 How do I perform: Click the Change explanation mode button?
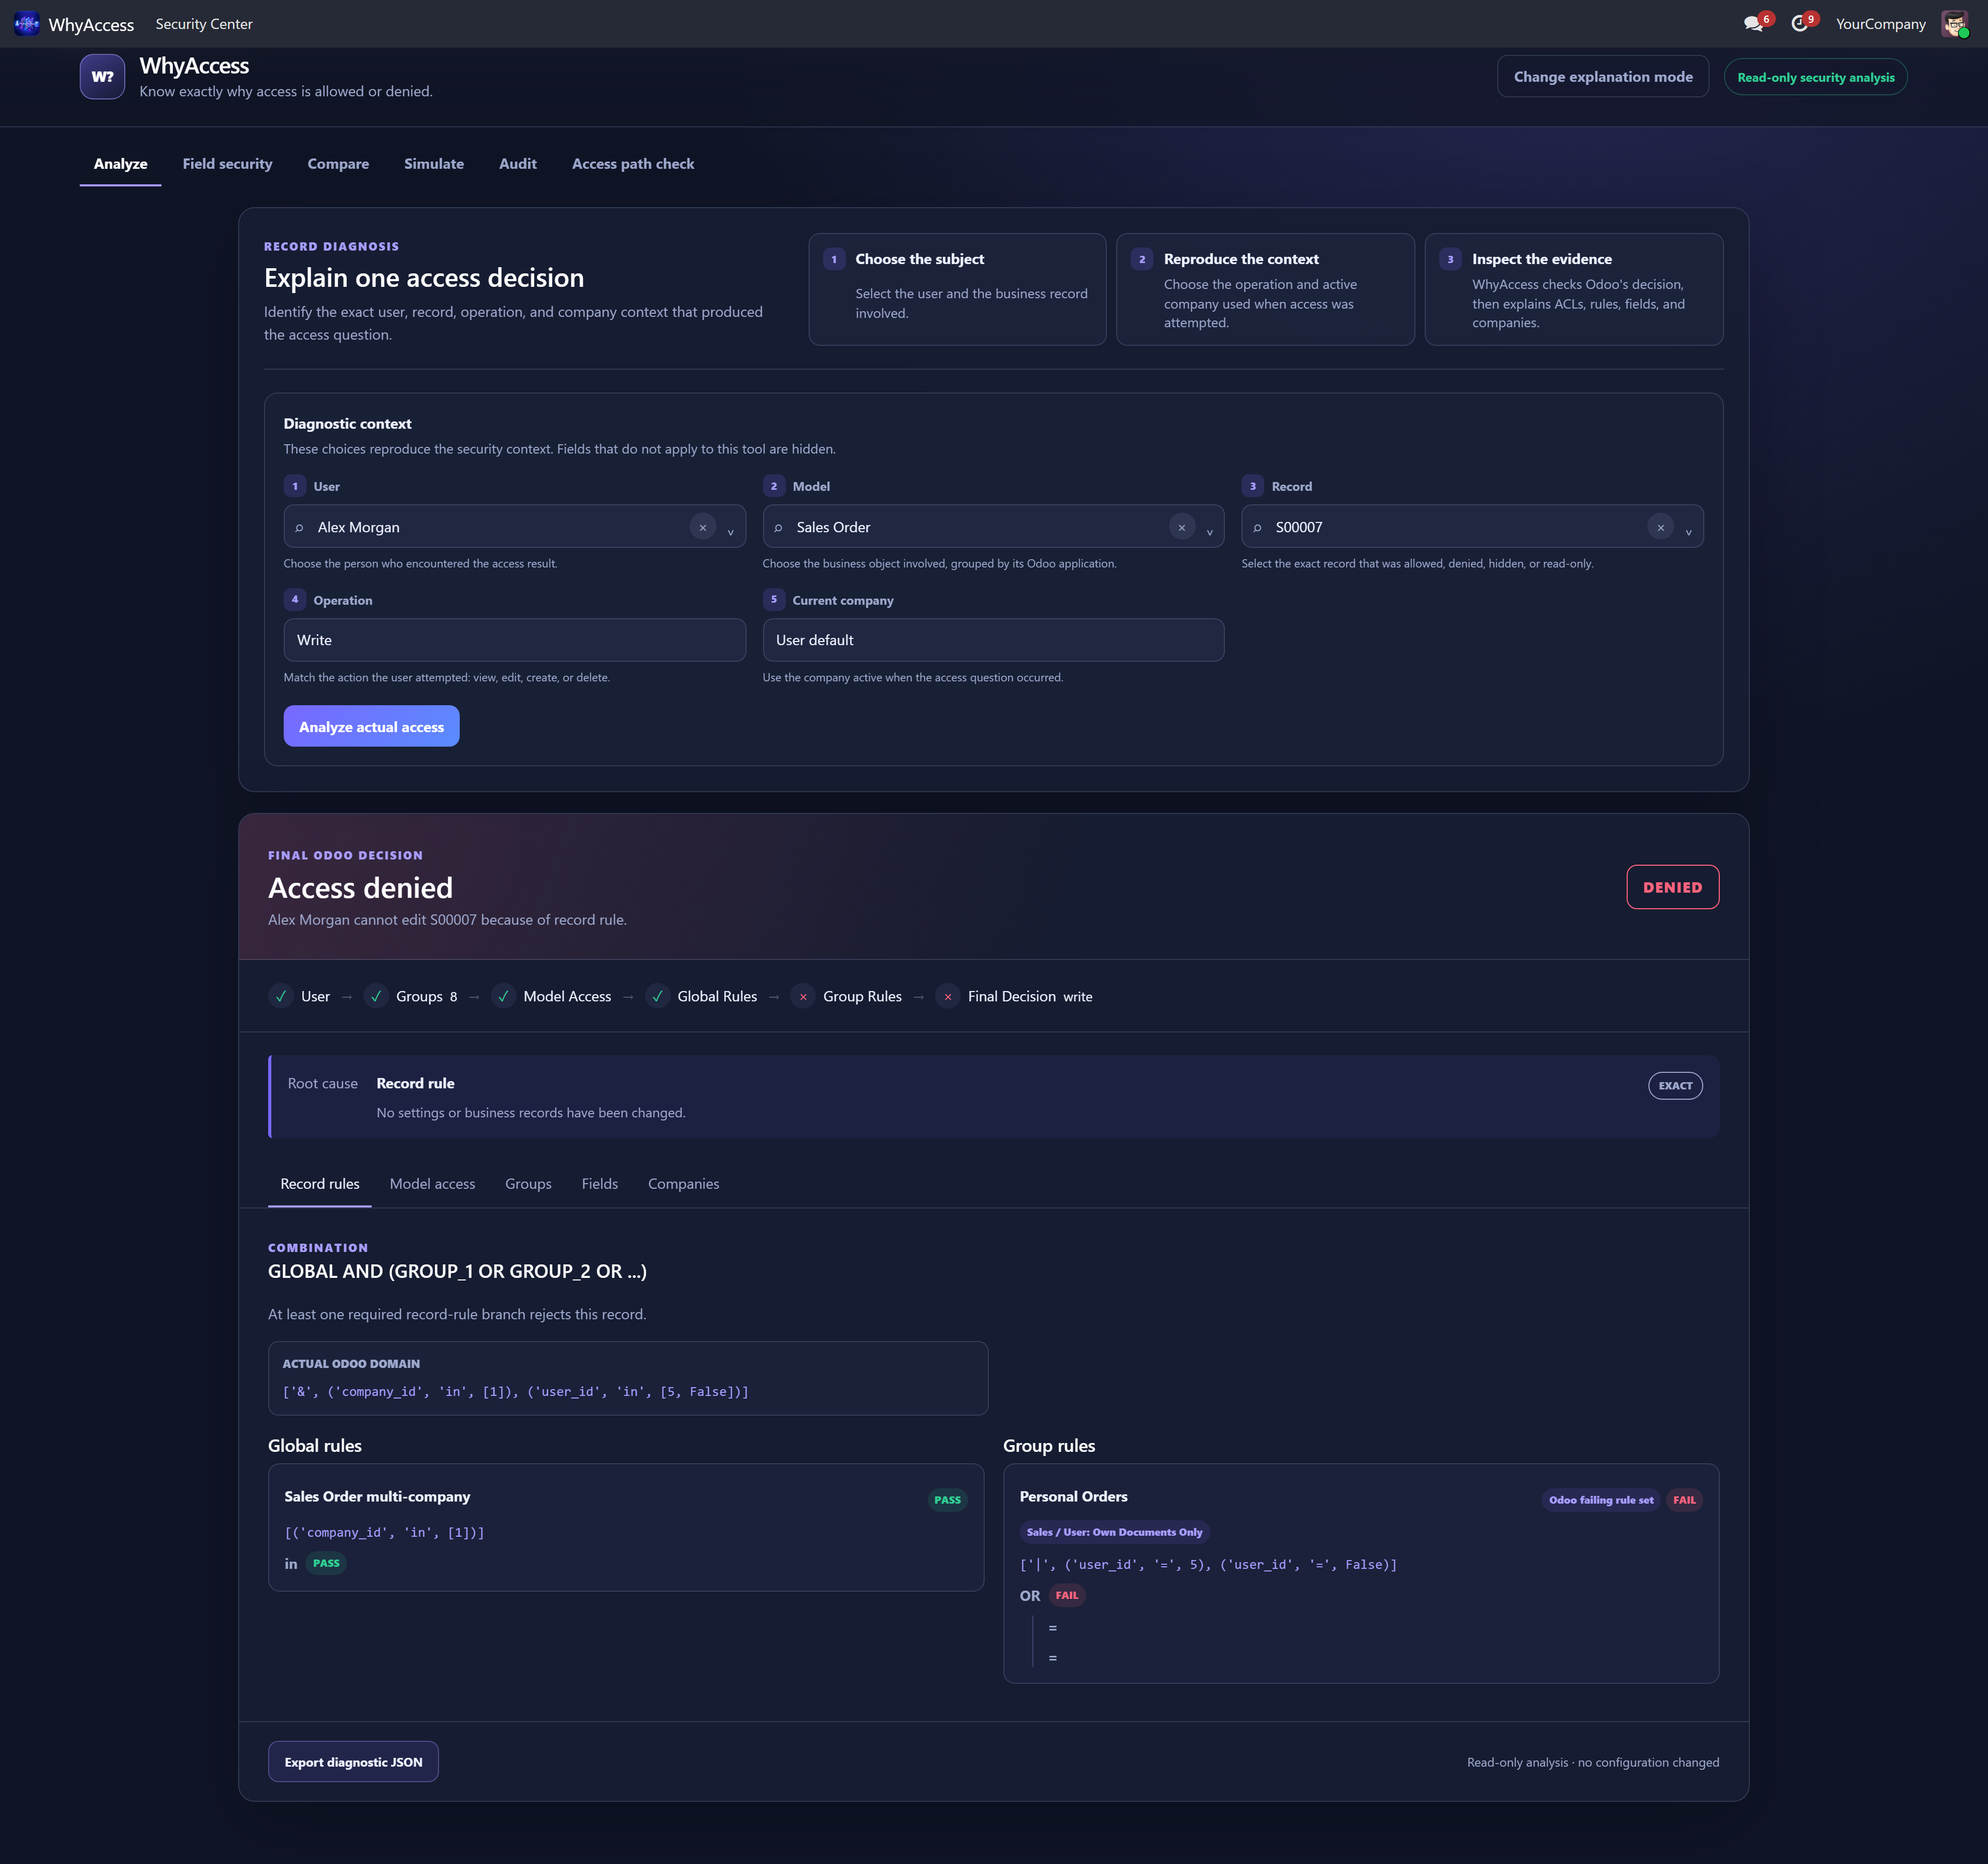tap(1603, 77)
